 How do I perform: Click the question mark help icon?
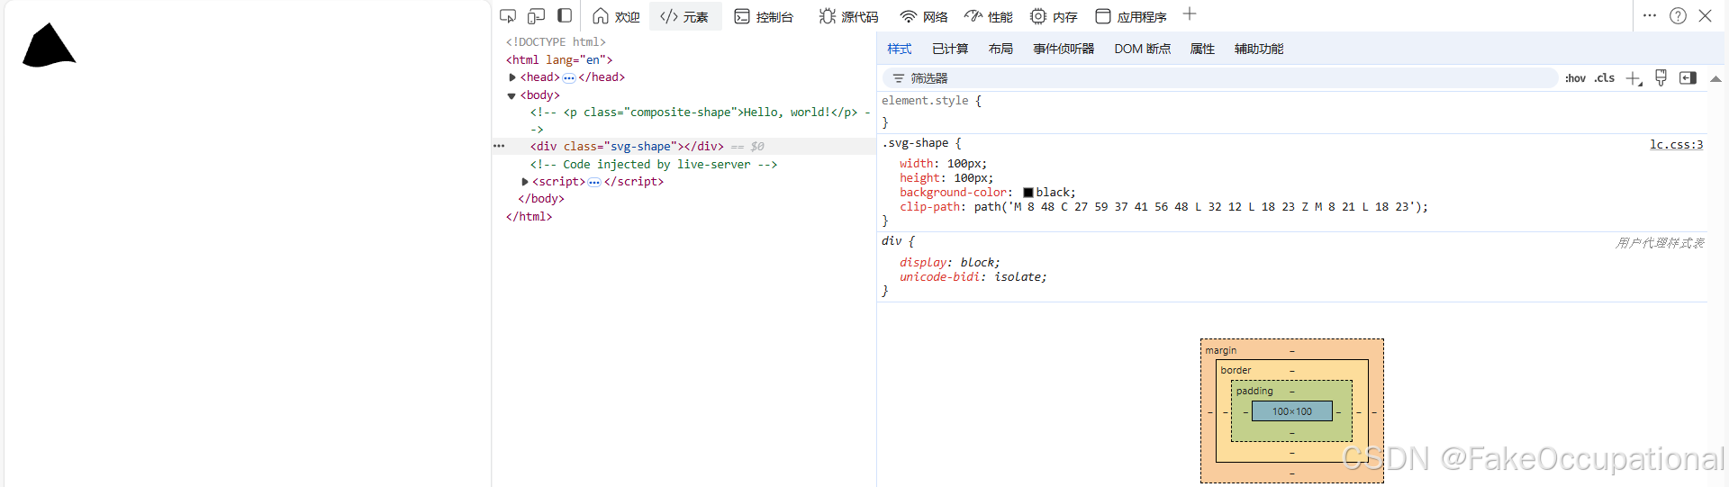pos(1678,16)
